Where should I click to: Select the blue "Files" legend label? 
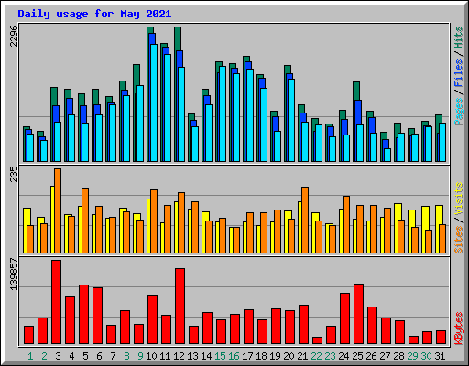459,73
